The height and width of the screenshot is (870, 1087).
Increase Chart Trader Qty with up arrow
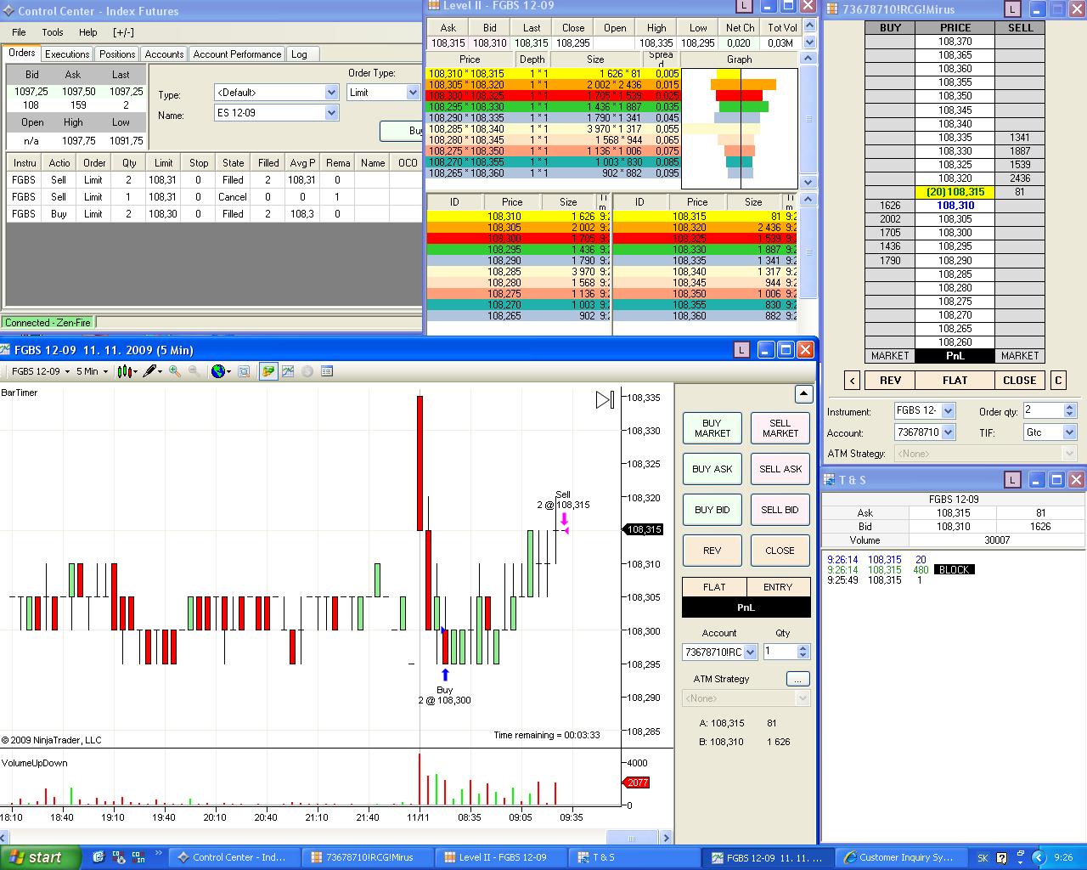pos(803,647)
